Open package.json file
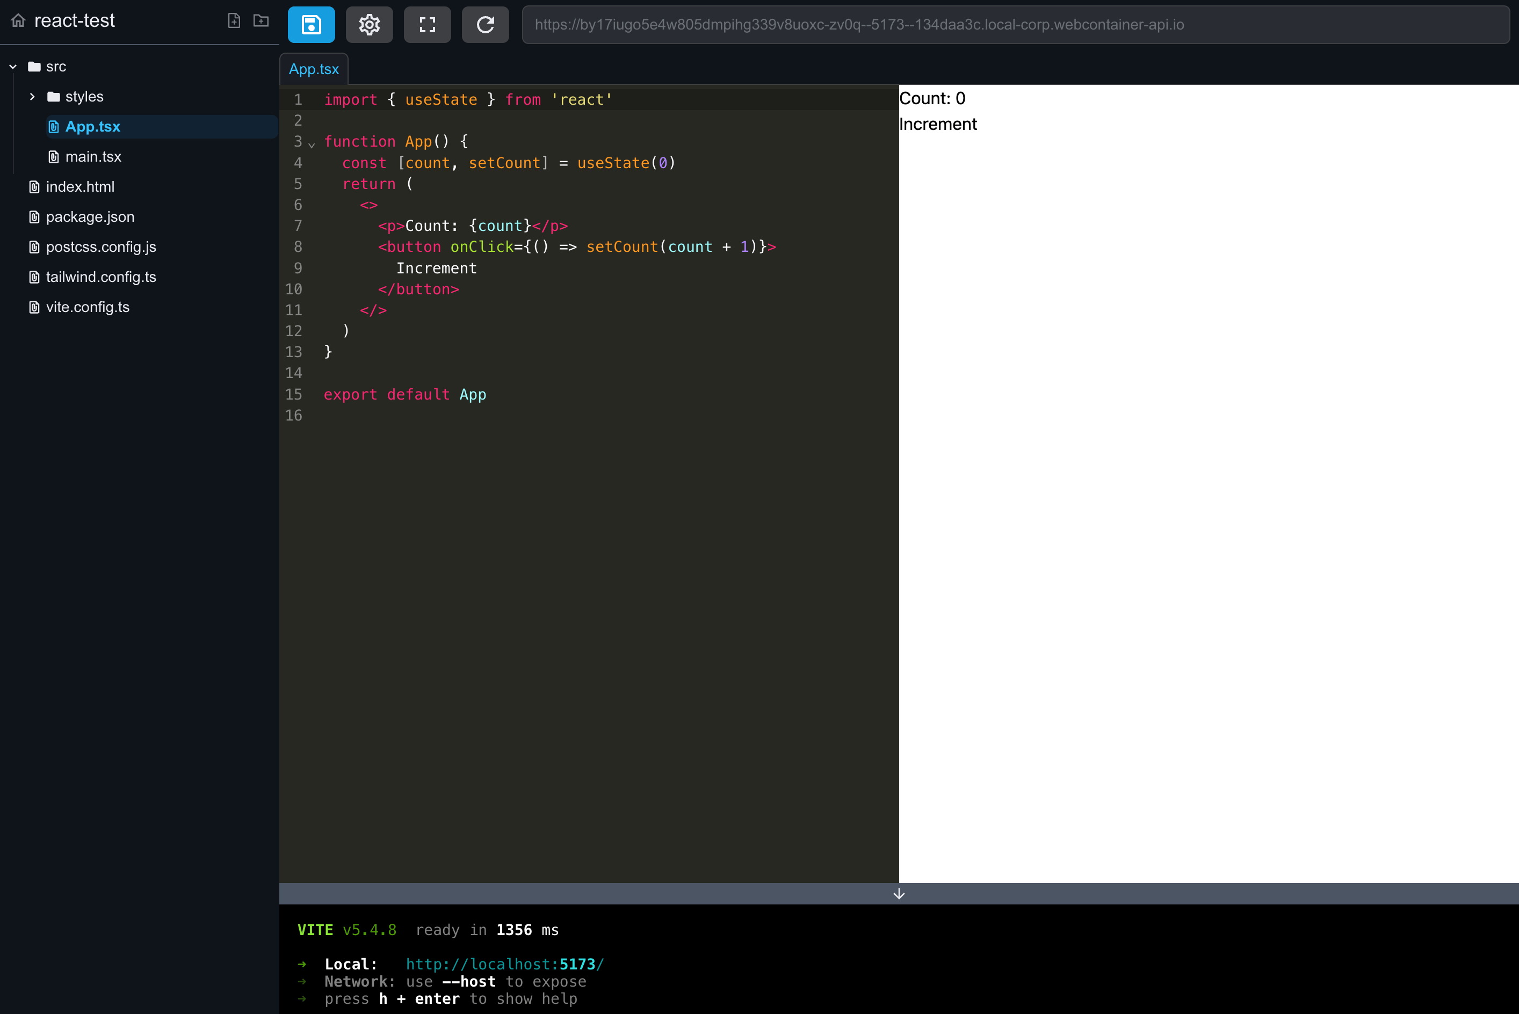Image resolution: width=1519 pixels, height=1014 pixels. tap(90, 216)
